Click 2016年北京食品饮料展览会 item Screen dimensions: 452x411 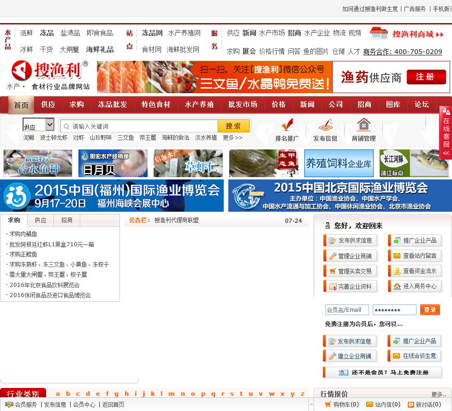click(45, 285)
